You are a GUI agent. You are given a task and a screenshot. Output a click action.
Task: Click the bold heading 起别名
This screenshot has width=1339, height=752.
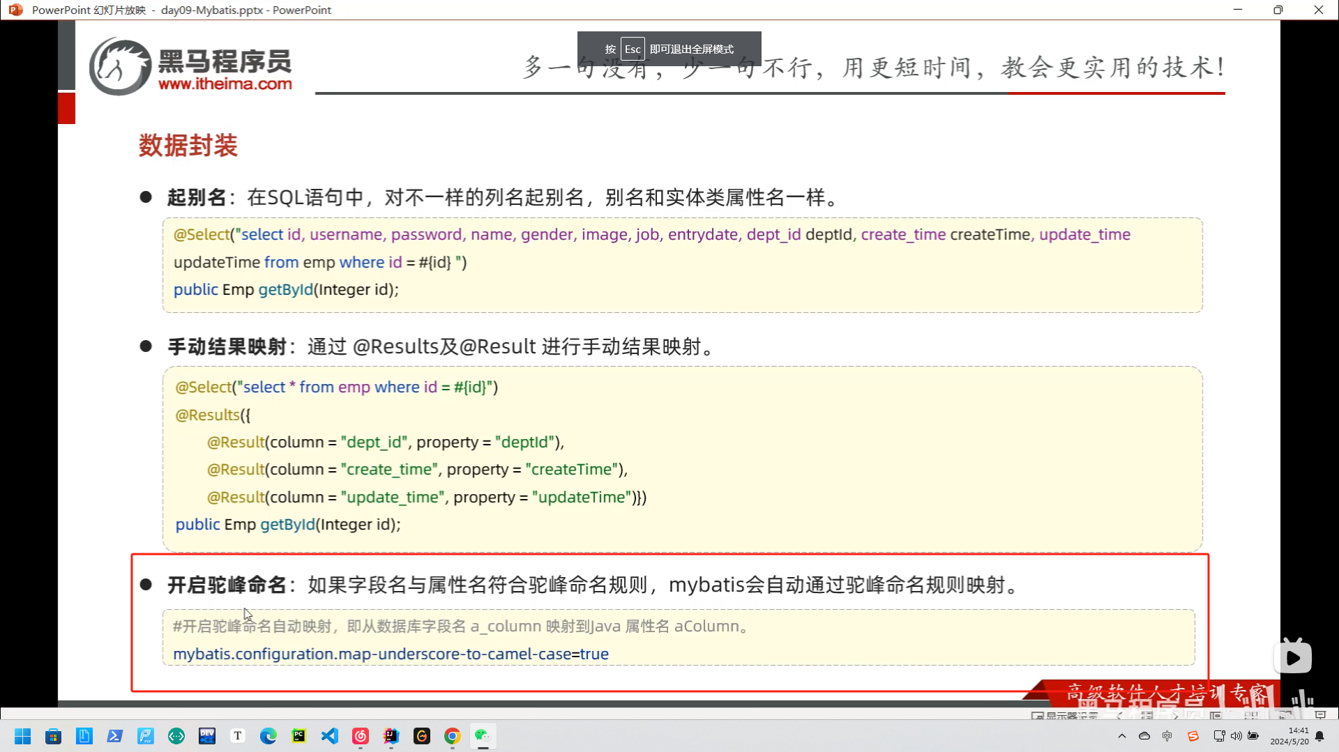pyautogui.click(x=197, y=197)
